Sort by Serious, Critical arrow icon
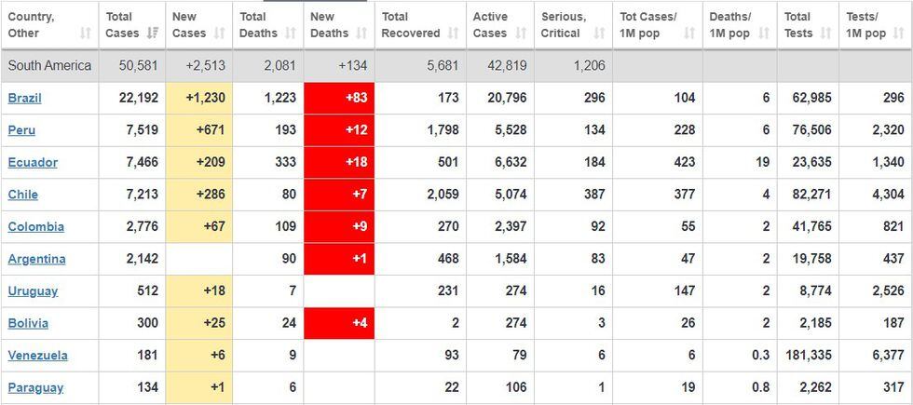The width and height of the screenshot is (913, 405). point(599,34)
